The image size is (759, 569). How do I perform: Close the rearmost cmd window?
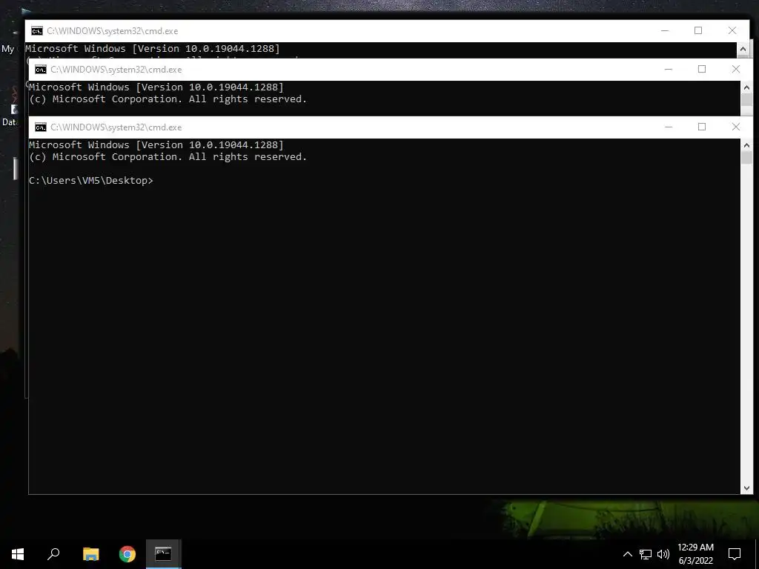click(732, 30)
